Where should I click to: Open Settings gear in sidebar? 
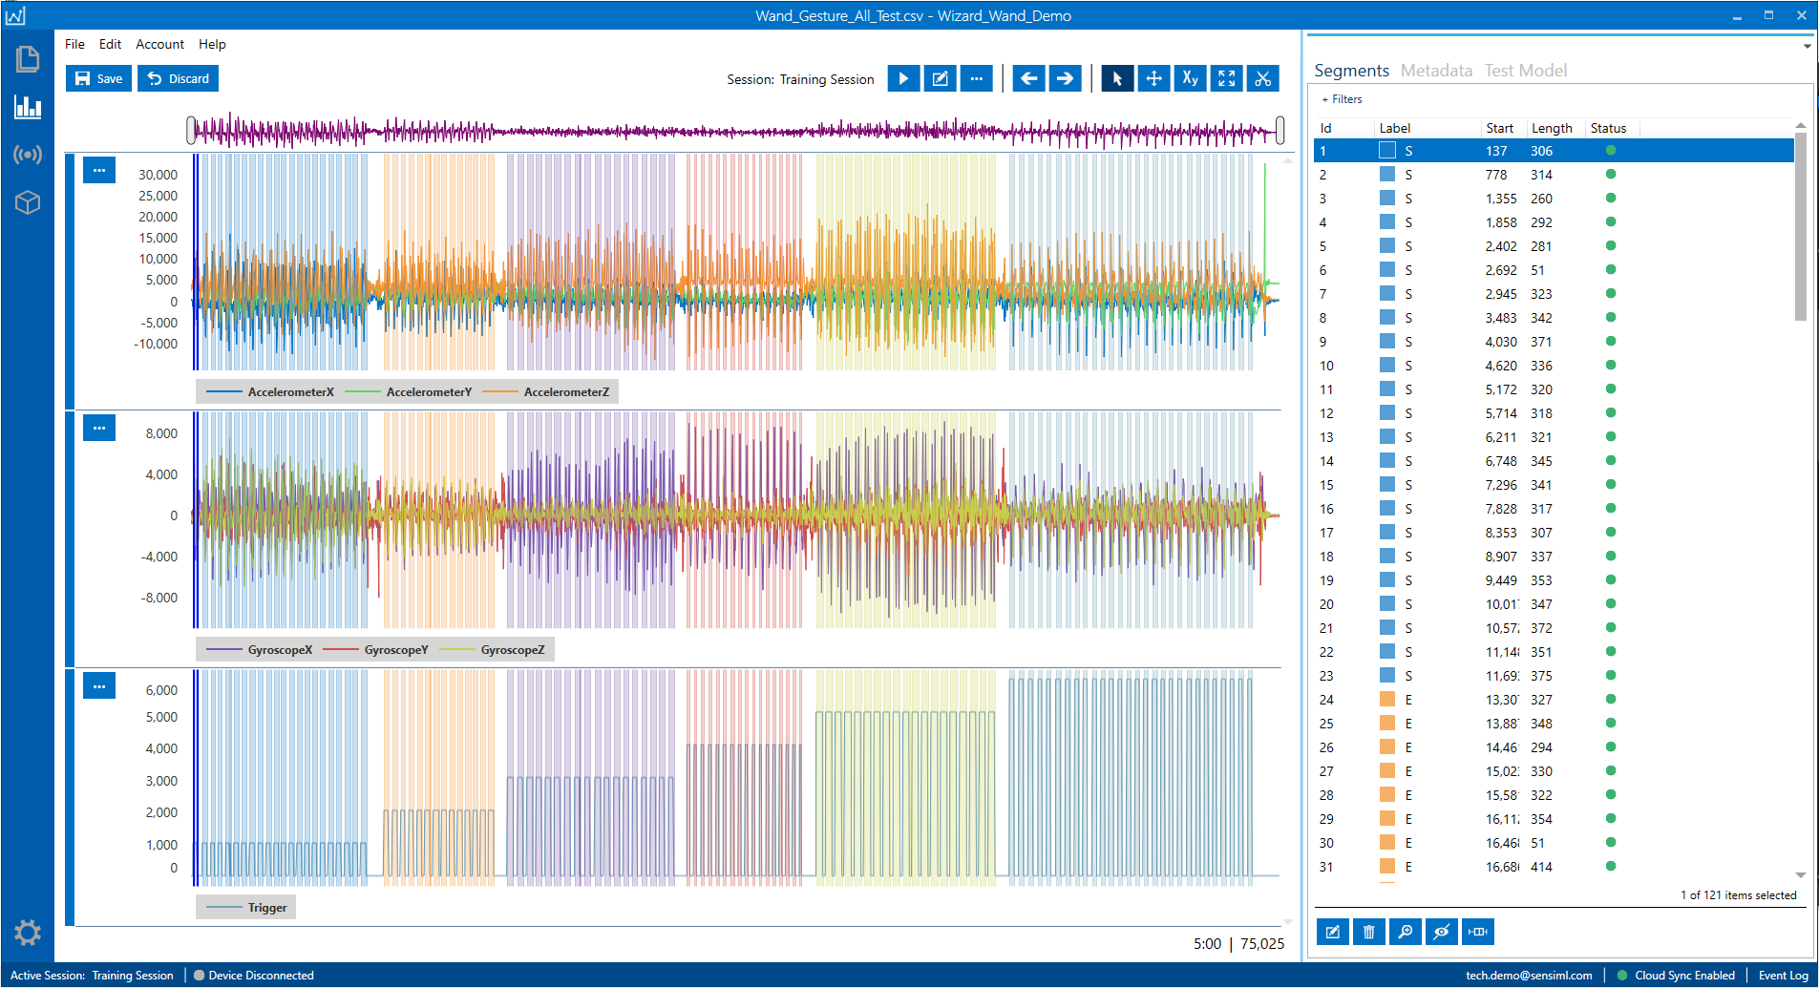coord(28,933)
